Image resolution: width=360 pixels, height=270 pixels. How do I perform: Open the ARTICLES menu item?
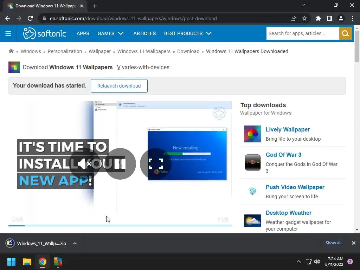click(144, 33)
